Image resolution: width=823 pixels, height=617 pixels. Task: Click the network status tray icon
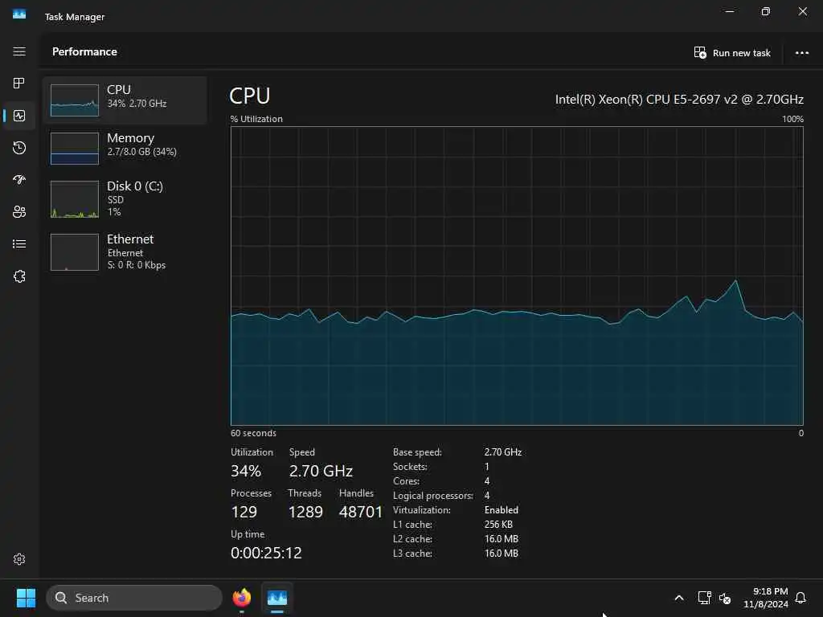tap(704, 598)
